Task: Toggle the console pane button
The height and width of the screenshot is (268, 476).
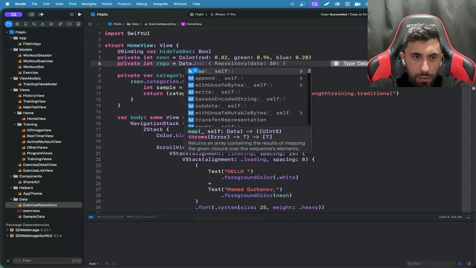Action: (469, 264)
